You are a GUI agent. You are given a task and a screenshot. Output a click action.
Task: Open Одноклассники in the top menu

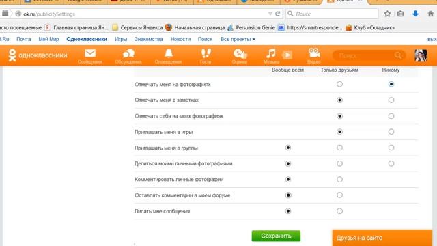point(87,40)
